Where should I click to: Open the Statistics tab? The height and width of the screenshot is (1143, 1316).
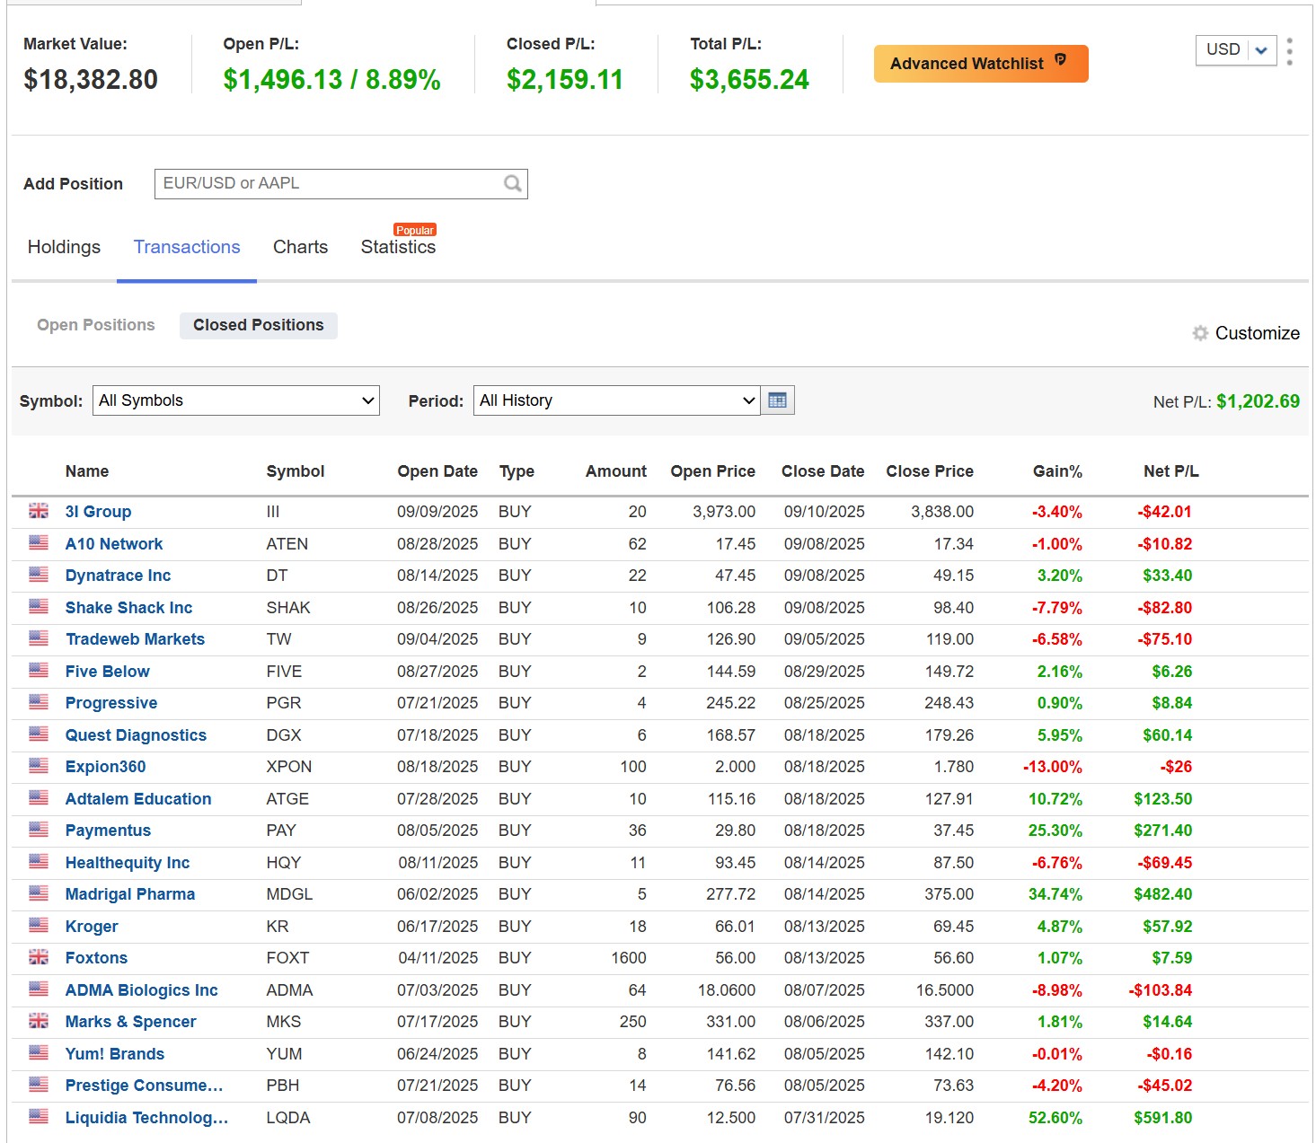click(x=398, y=247)
